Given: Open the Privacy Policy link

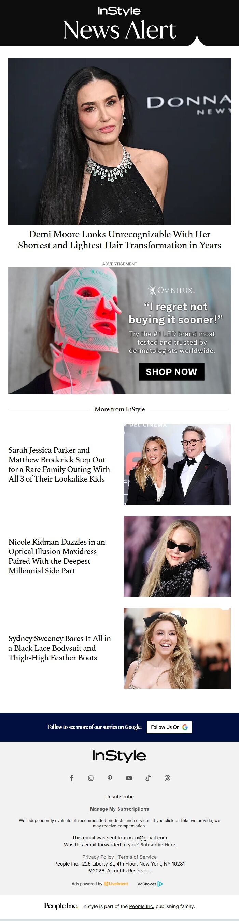Looking at the screenshot, I should 98,857.
